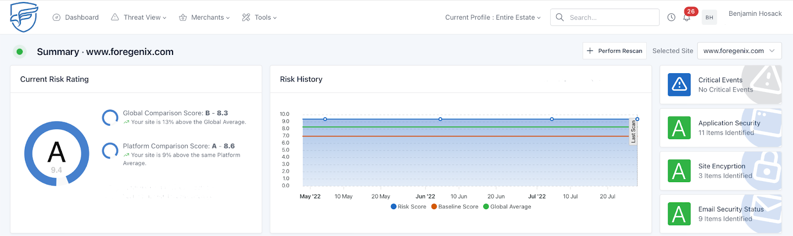
Task: Click the overall A 9.4 rating donut
Action: [x=57, y=154]
